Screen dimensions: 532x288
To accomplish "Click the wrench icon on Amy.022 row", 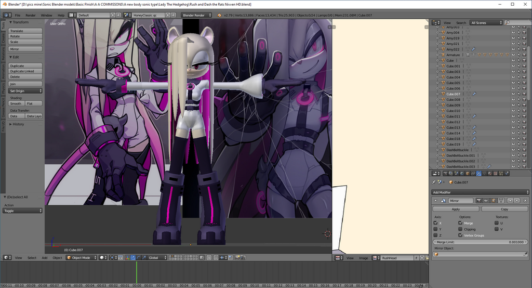I will 474,49.
